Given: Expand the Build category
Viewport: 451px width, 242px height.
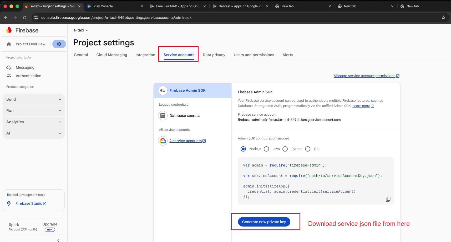Looking at the screenshot, I should tap(34, 99).
